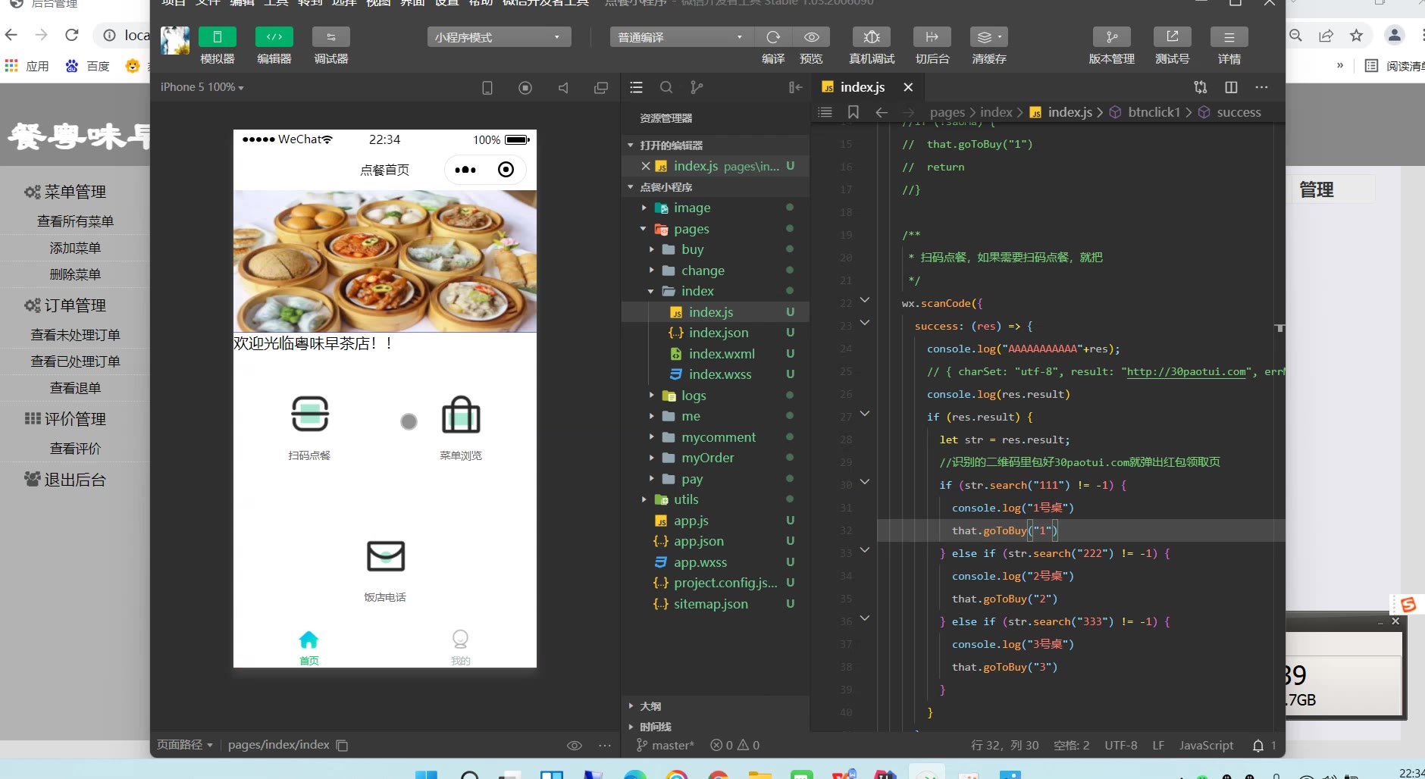Toggle the simulator (模拟器) panel
Viewport: 1425px width, 779px height.
(x=217, y=37)
